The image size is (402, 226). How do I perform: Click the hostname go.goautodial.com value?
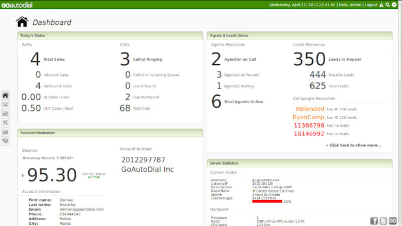[x=265, y=180]
